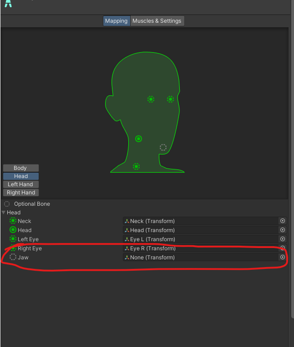Select the head bone marker on diagram
Viewport: 294px width, 347px height.
138,139
